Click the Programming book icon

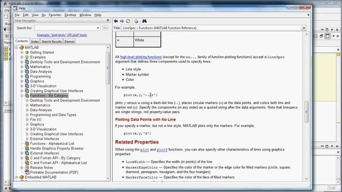coord(27,76)
